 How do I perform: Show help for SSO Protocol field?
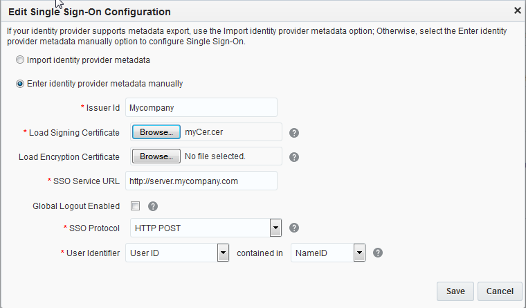(293, 228)
